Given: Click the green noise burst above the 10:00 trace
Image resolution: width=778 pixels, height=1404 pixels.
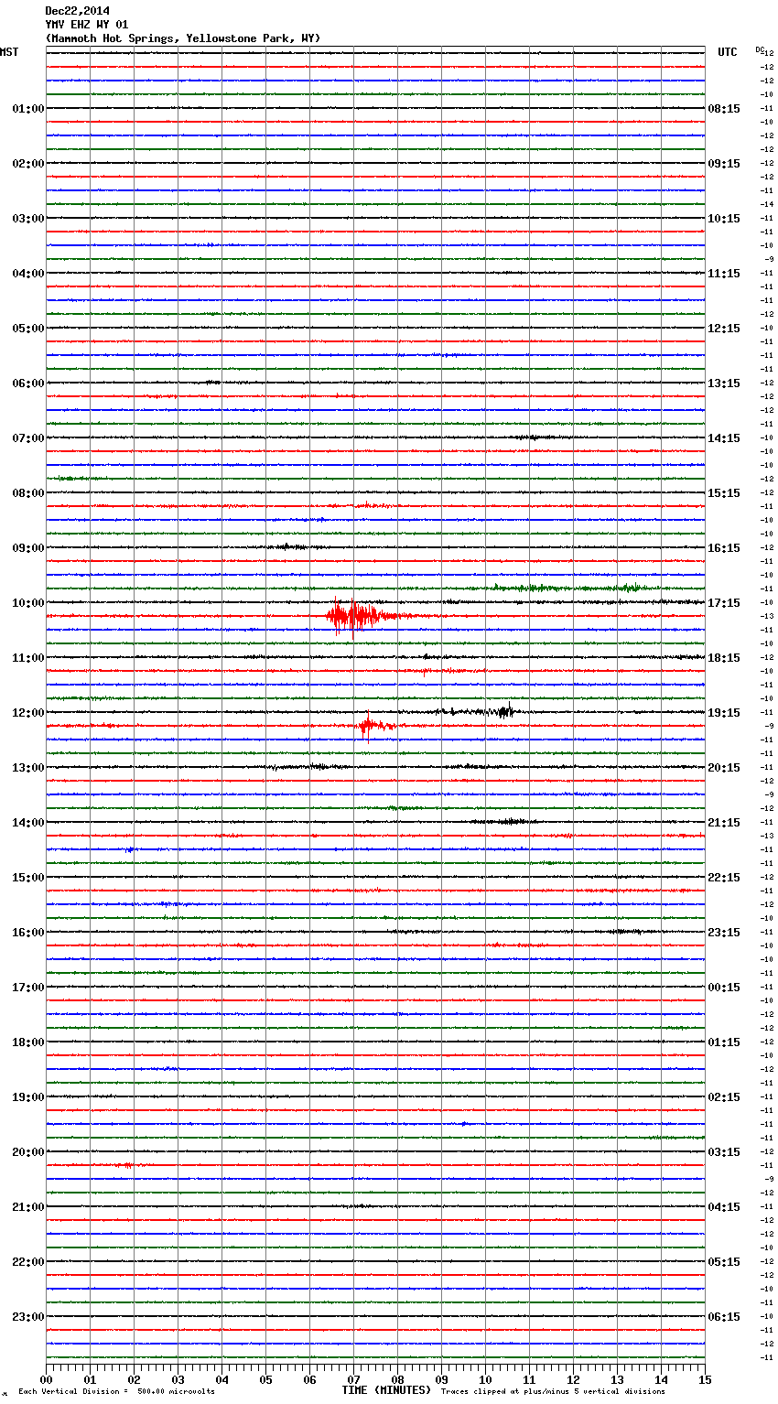Looking at the screenshot, I should coord(567,588).
